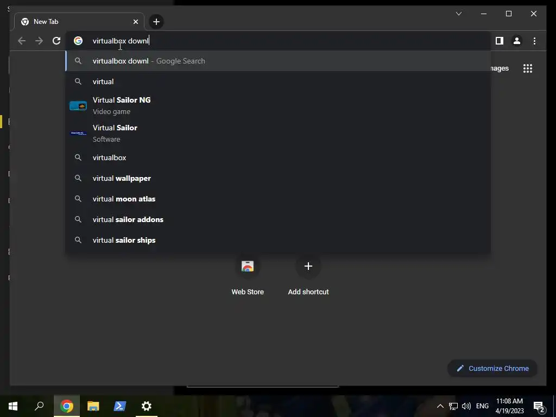Open File Explorer from taskbar
Viewport: 556px width, 417px height.
pos(93,406)
